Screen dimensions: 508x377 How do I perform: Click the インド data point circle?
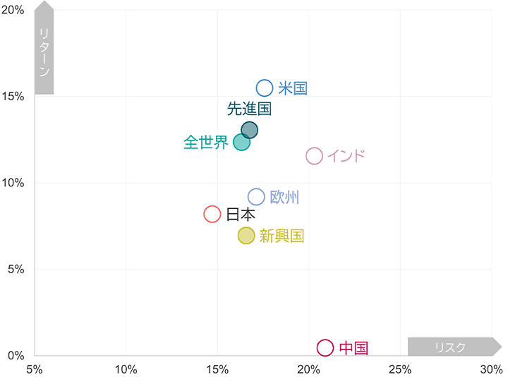tap(314, 156)
